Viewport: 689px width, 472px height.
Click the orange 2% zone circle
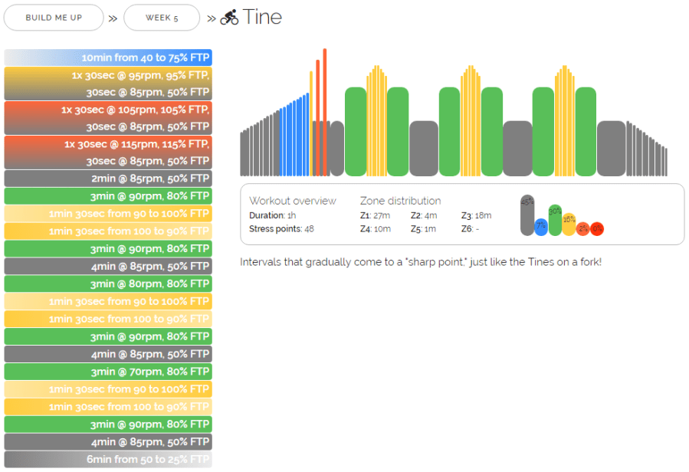[x=583, y=228]
